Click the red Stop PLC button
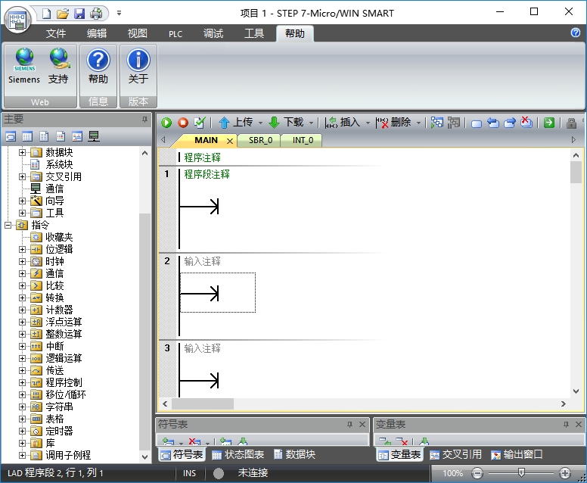 183,123
